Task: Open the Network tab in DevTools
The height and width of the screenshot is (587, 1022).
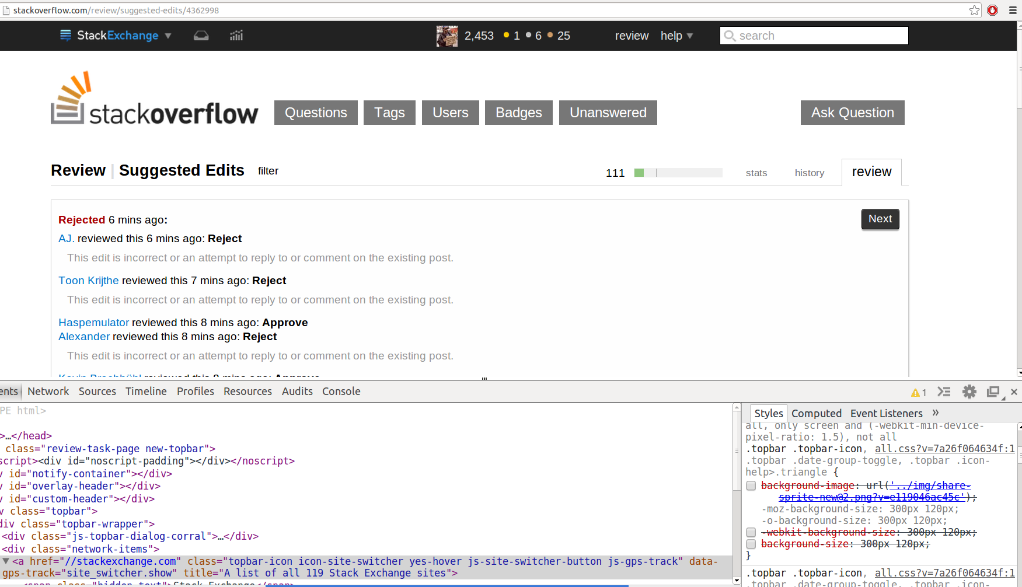Action: (x=48, y=392)
